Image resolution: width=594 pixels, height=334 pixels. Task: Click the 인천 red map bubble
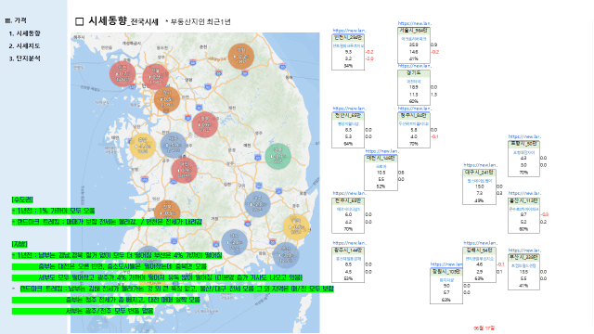[123, 74]
